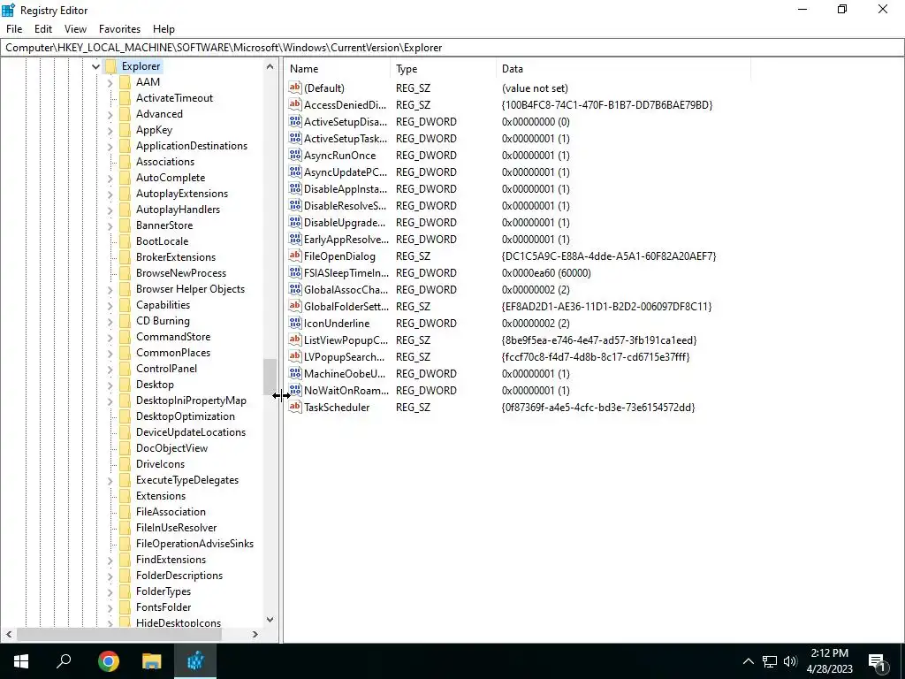Viewport: 905px width, 679px height.
Task: Select the DisableUpgrade... value name
Action: click(x=345, y=222)
